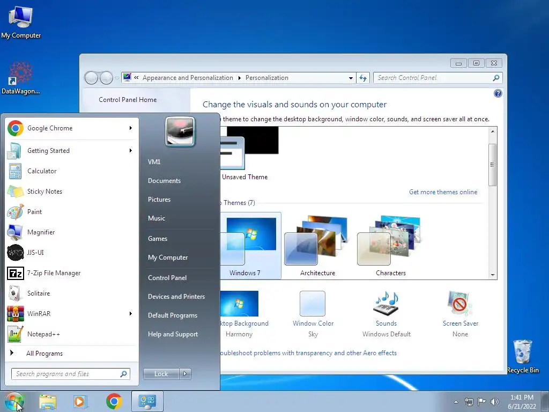Click the Search Control Panel field
Viewport: 549px width, 412px height.
[437, 78]
